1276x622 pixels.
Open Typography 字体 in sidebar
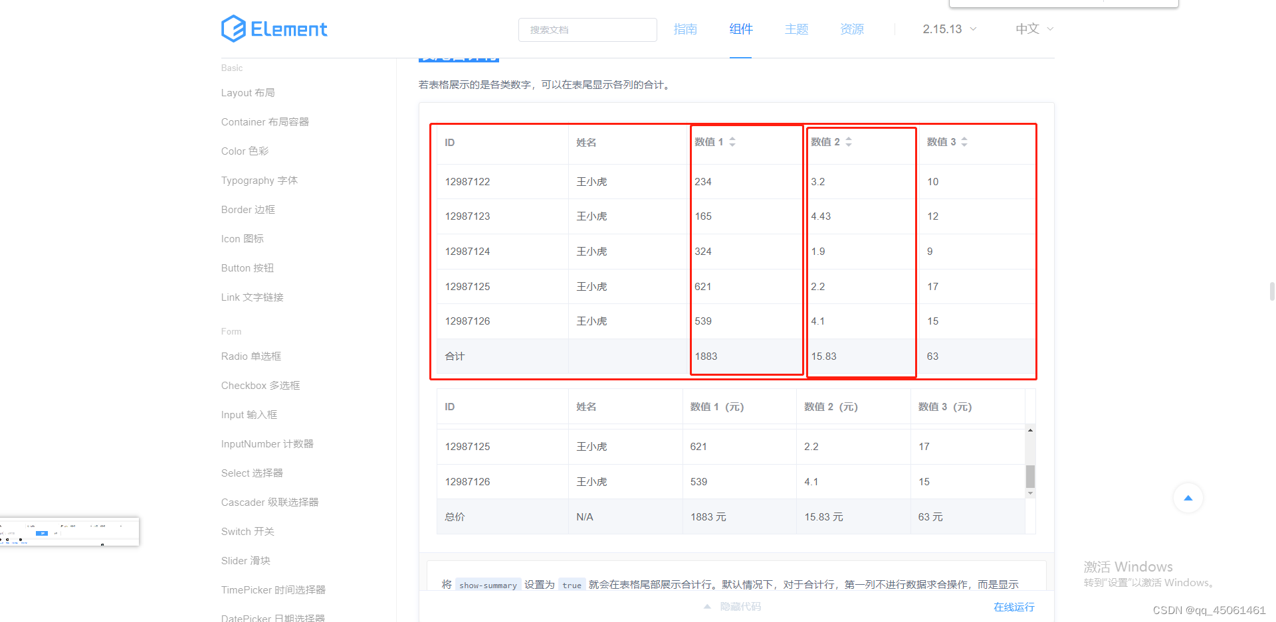259,181
